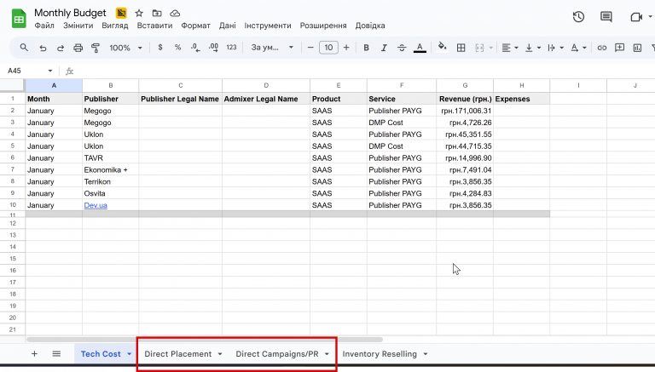Click the horizontal scrollbar

(205, 340)
